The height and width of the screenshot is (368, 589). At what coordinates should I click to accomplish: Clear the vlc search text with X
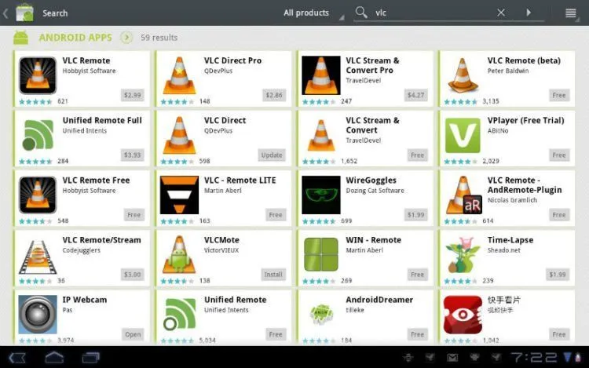pyautogui.click(x=501, y=13)
